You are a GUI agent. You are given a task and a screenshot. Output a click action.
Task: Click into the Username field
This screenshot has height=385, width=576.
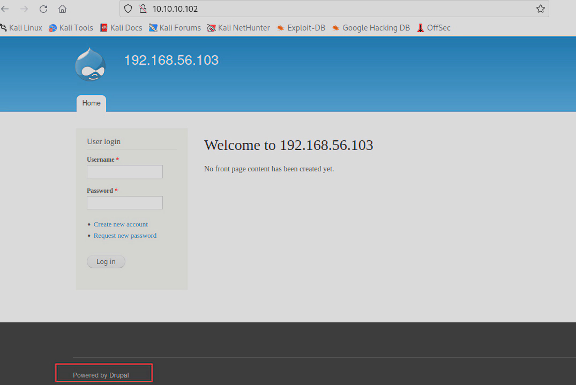[x=124, y=171]
